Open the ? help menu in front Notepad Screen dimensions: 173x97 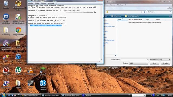click(56, 3)
